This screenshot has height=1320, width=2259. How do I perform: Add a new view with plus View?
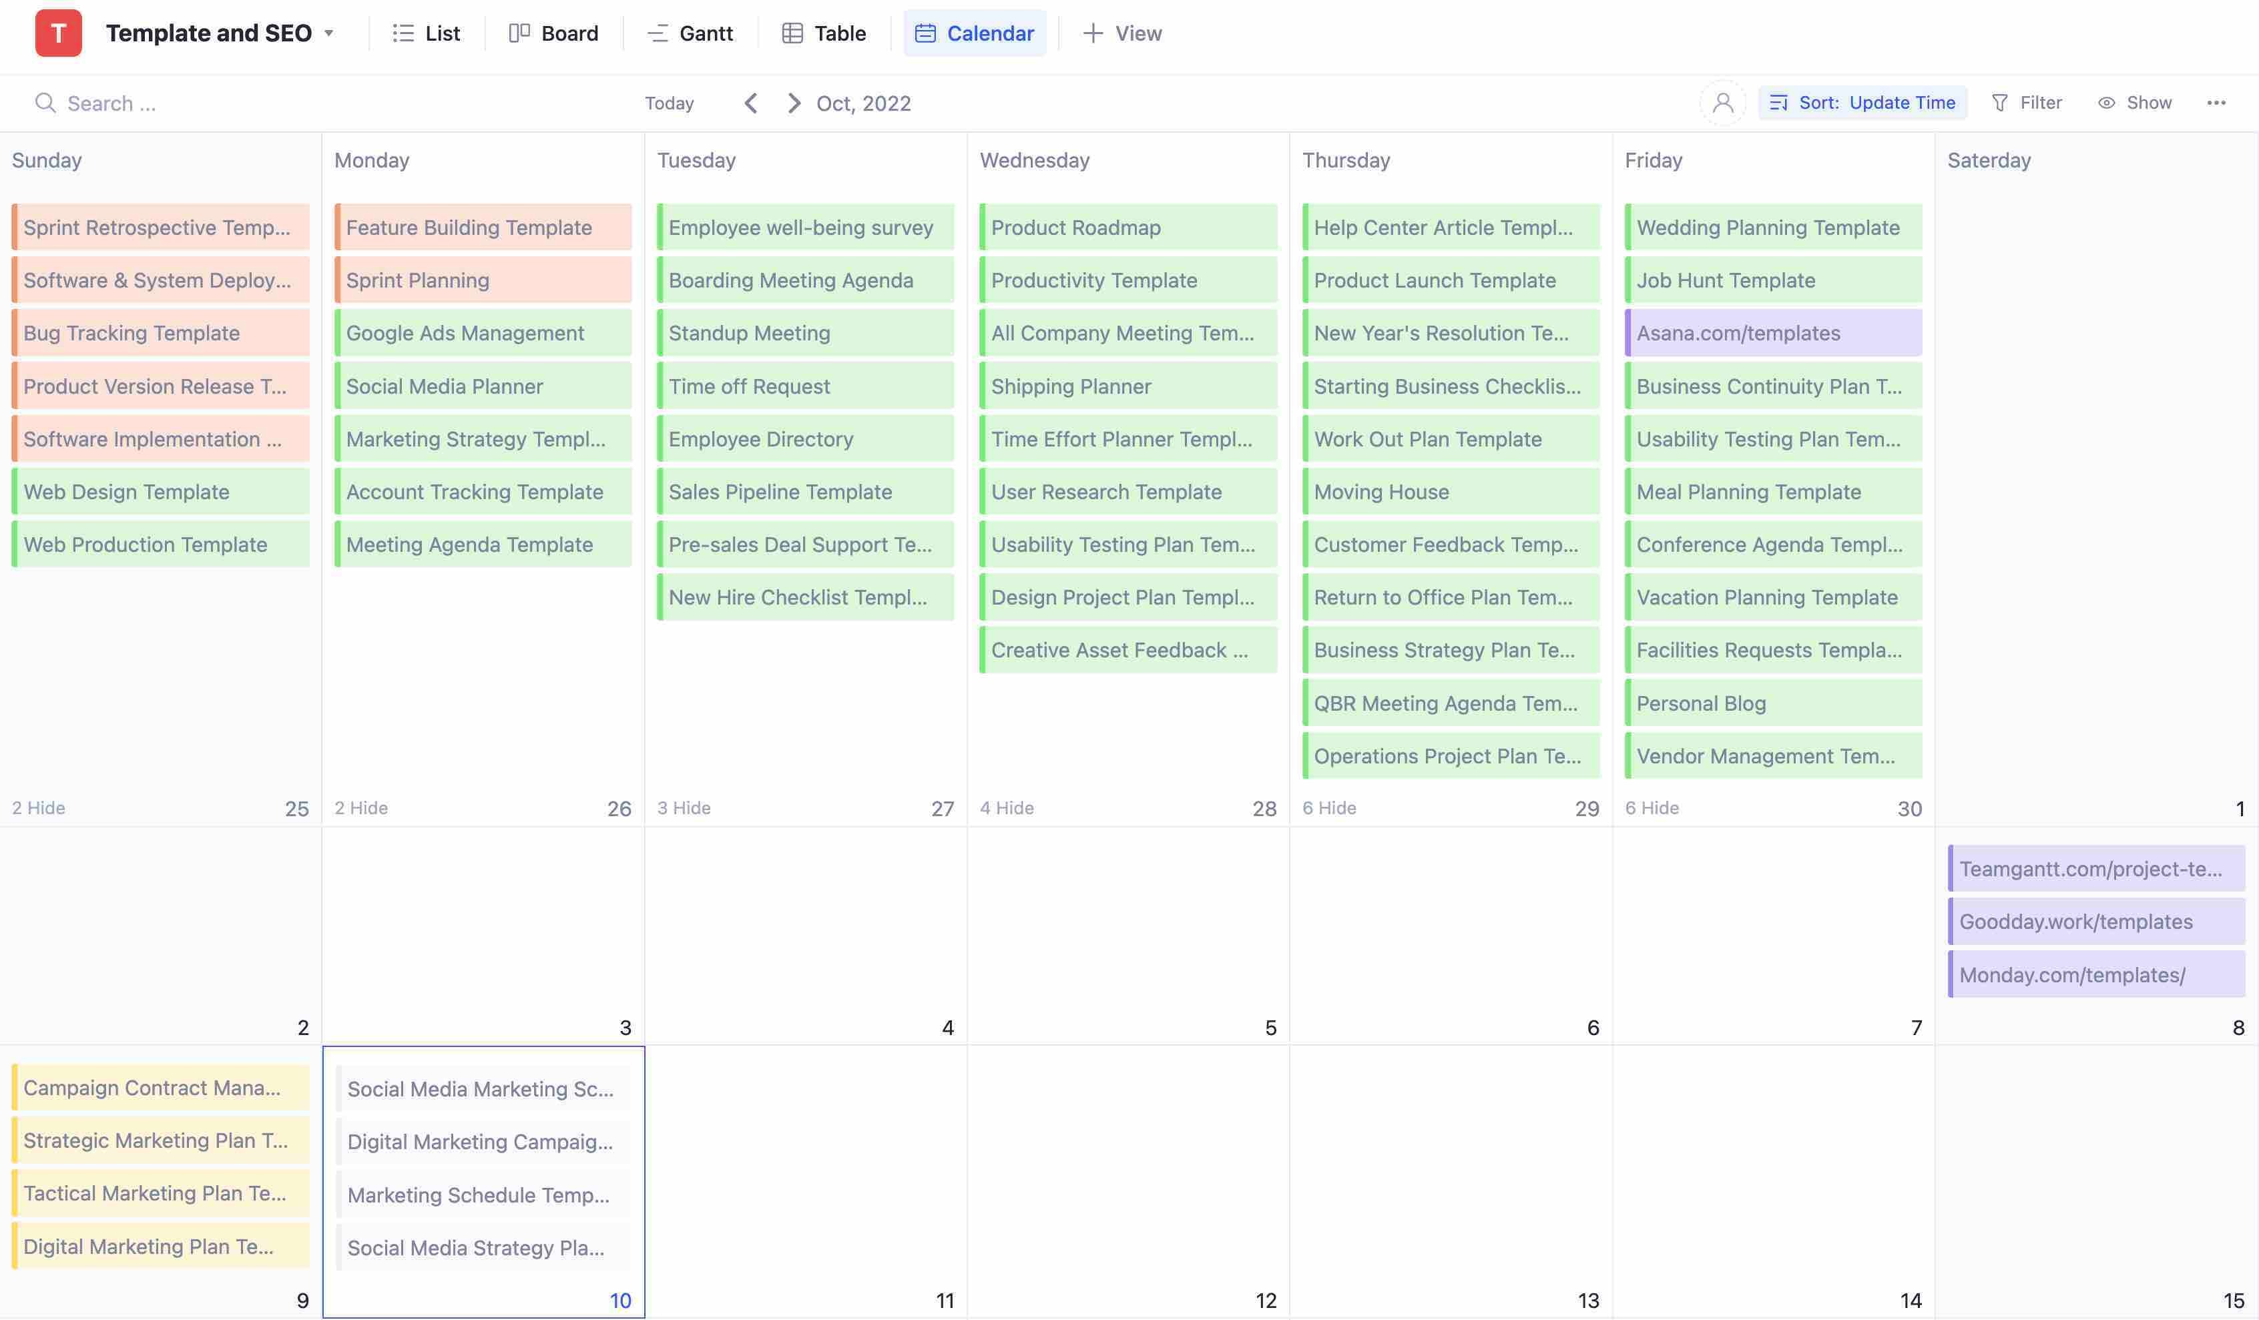[x=1121, y=33]
